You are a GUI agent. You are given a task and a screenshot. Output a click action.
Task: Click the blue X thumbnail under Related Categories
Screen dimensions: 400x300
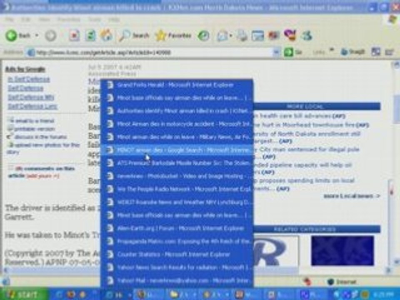[x=342, y=250]
